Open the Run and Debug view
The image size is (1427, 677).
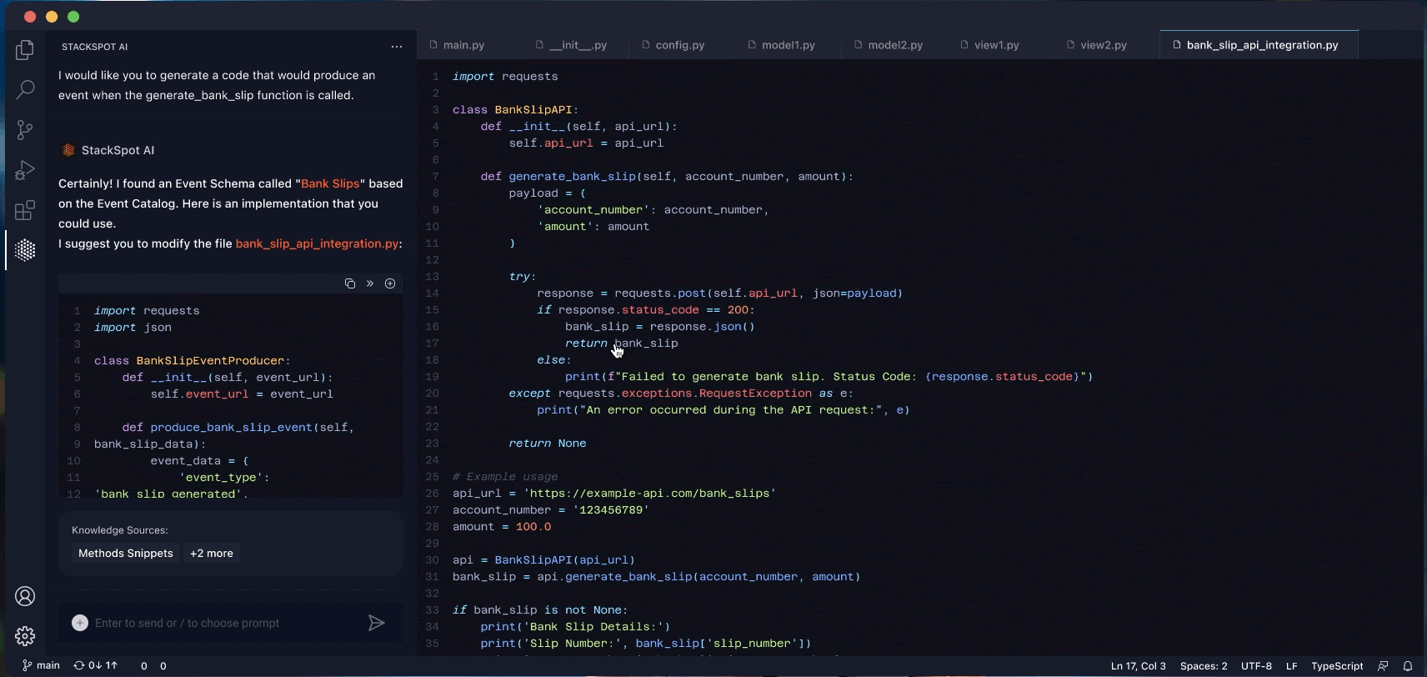point(25,170)
